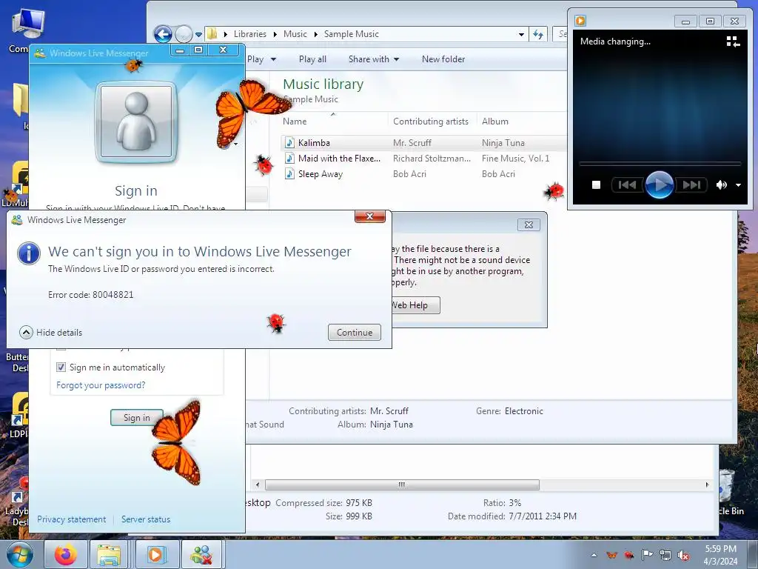Click the Fine Music, Vol. 1 album cell
The image size is (758, 569).
(515, 159)
